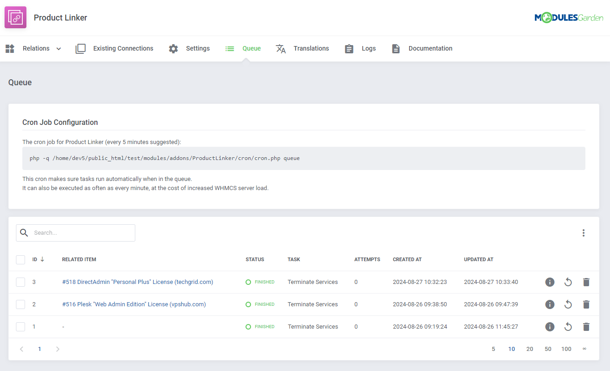Check the box for row ID 2
The image size is (610, 371).
click(x=21, y=304)
